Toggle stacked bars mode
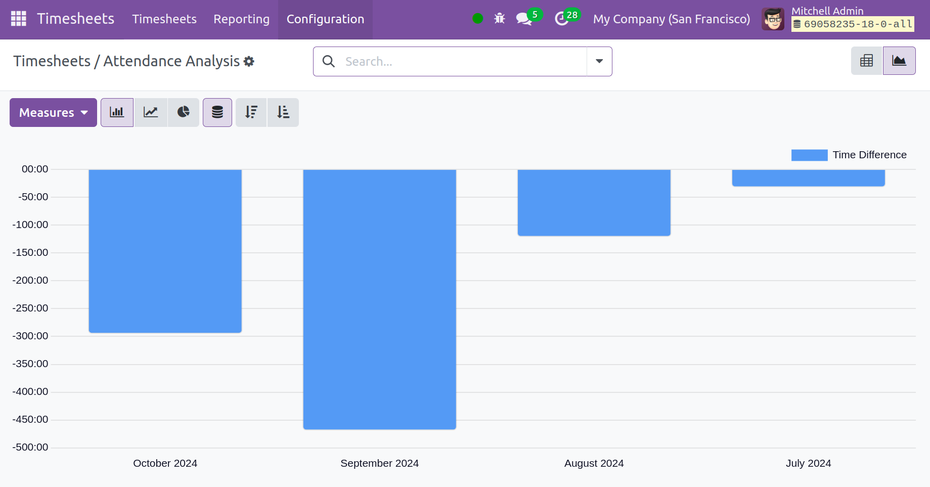 tap(217, 112)
